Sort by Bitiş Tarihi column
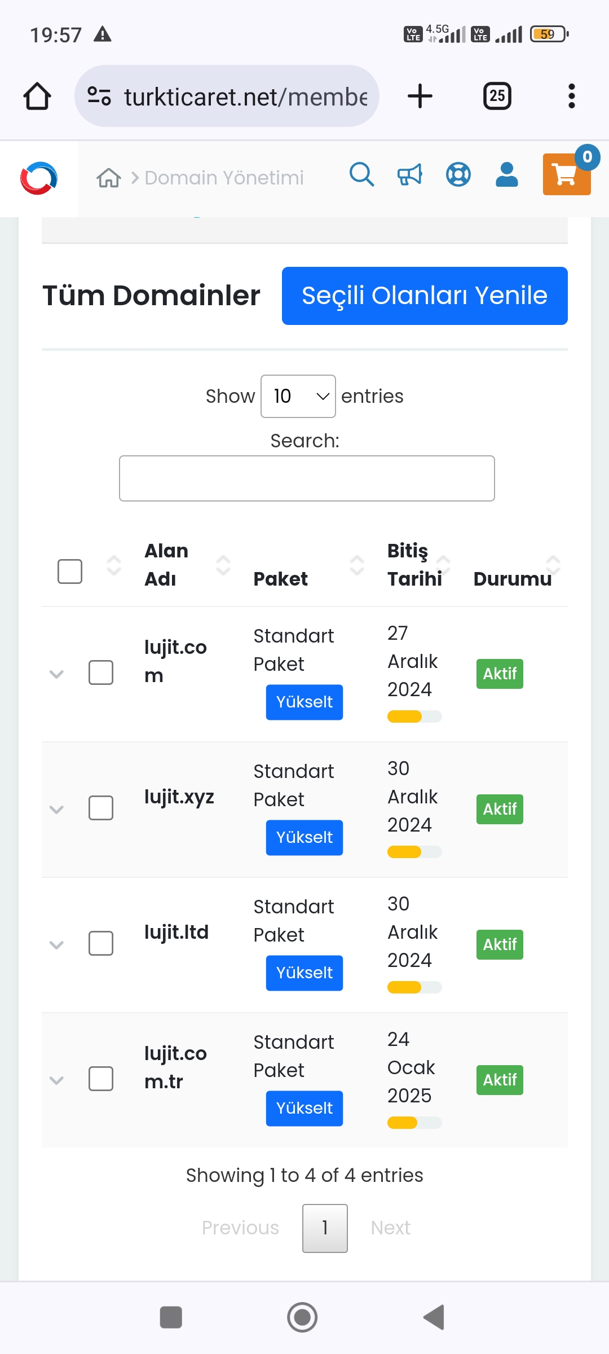Screen dimensions: 609x1354 (x=415, y=565)
